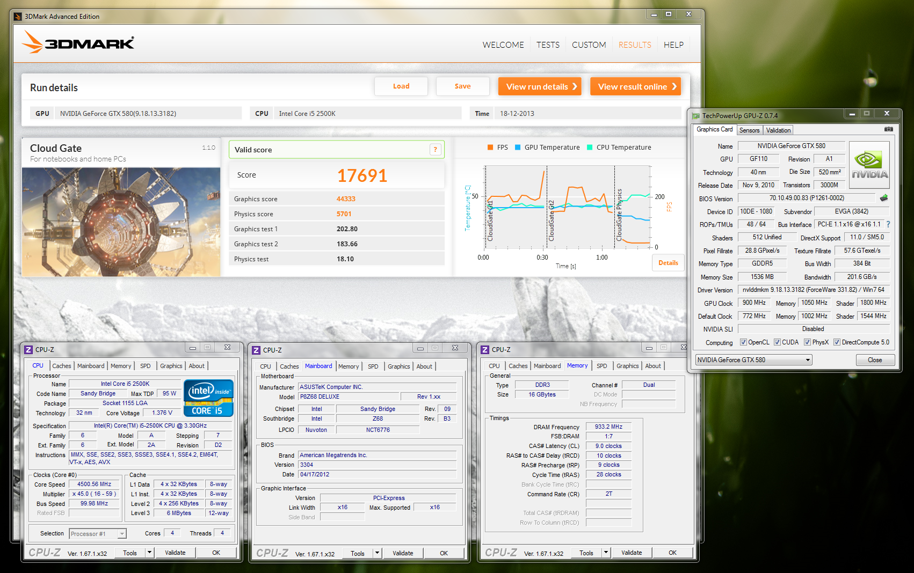Open the Processor #1 selection dropdown

pyautogui.click(x=98, y=534)
